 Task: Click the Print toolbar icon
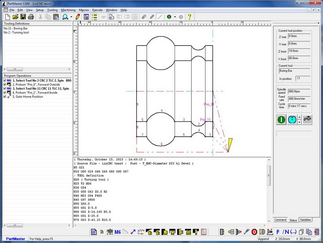click(x=31, y=17)
